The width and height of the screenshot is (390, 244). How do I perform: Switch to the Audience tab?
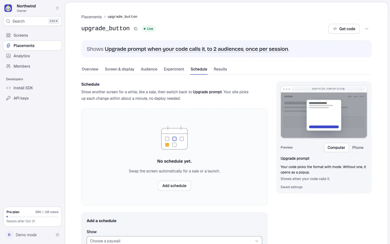point(149,69)
